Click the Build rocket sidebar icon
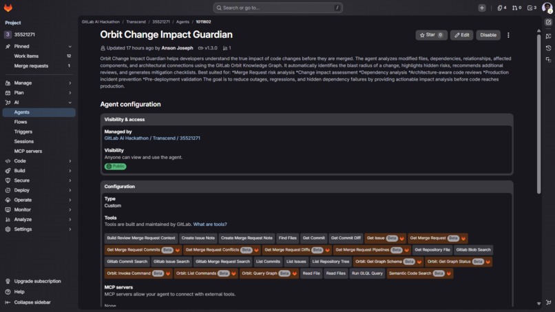 point(8,171)
